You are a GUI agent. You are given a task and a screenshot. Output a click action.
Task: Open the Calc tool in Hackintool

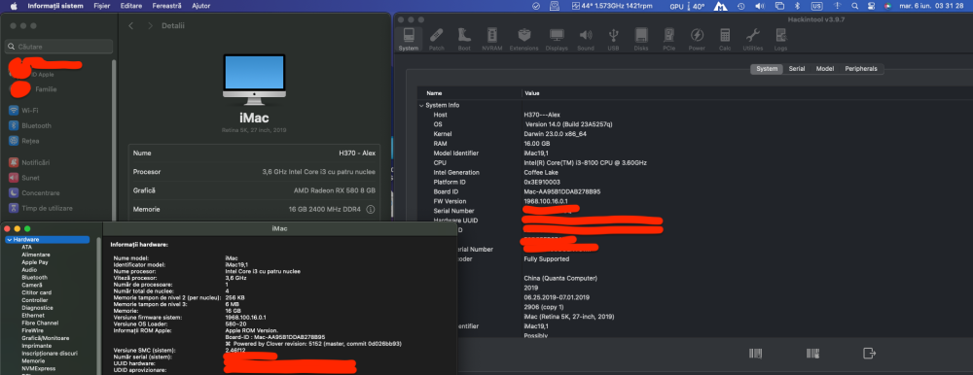pyautogui.click(x=725, y=39)
